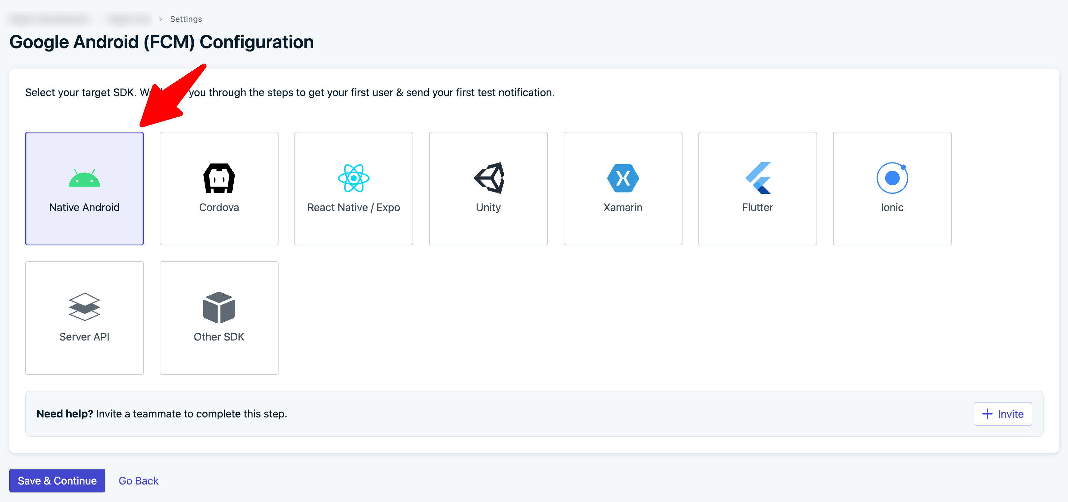Choose the Ionic circle logo
Image resolution: width=1068 pixels, height=502 pixels.
click(892, 178)
